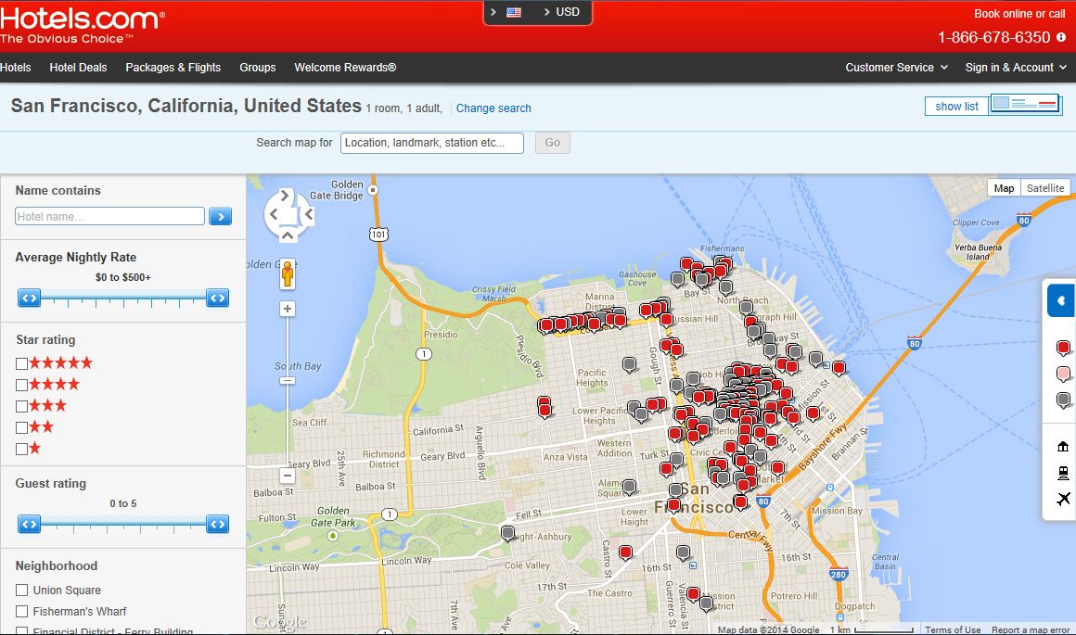
Task: Toggle red hotel pins in legend
Action: tap(1063, 349)
